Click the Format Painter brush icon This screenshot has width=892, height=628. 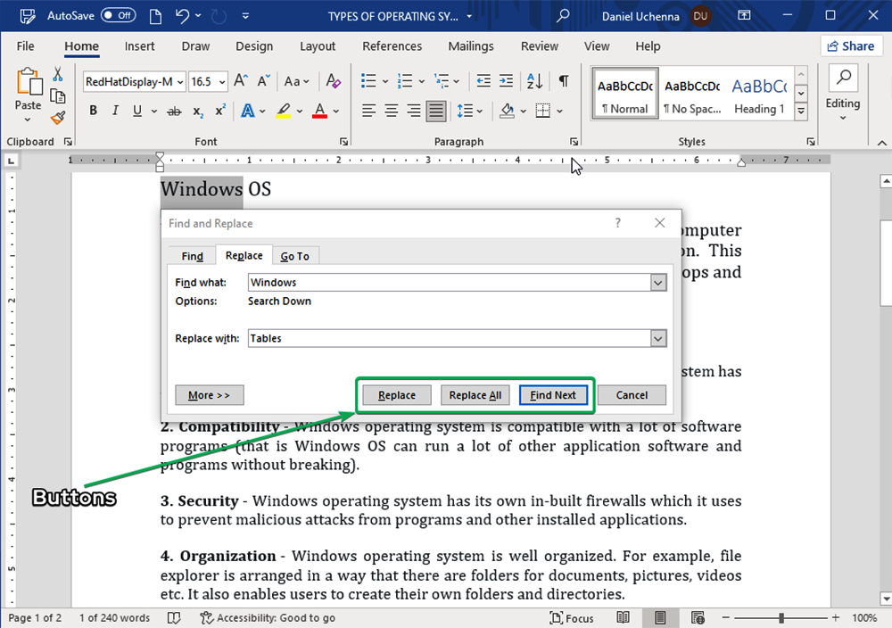[x=58, y=118]
